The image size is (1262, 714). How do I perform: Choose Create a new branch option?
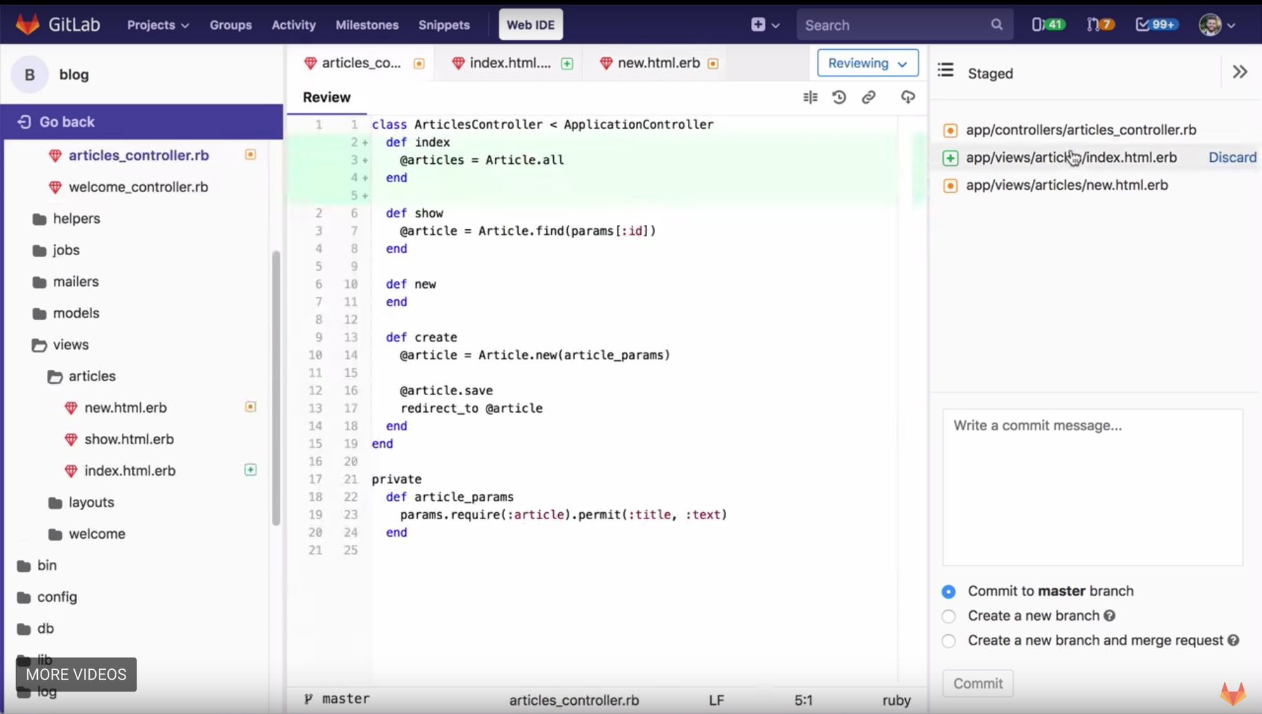[949, 617]
